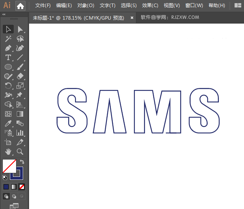This screenshot has height=209, width=244.
Task: Select the Scale tool
Action: point(20,86)
